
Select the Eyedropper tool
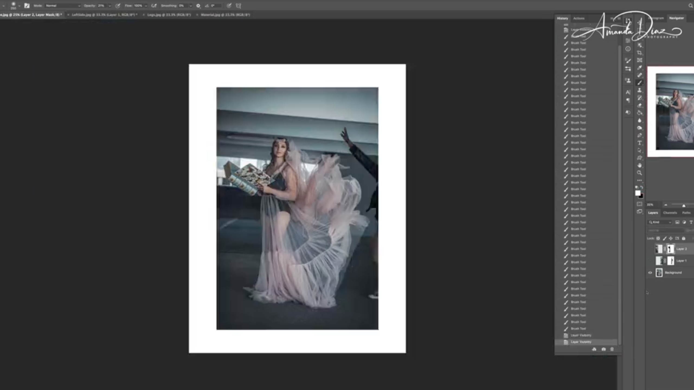coord(640,68)
